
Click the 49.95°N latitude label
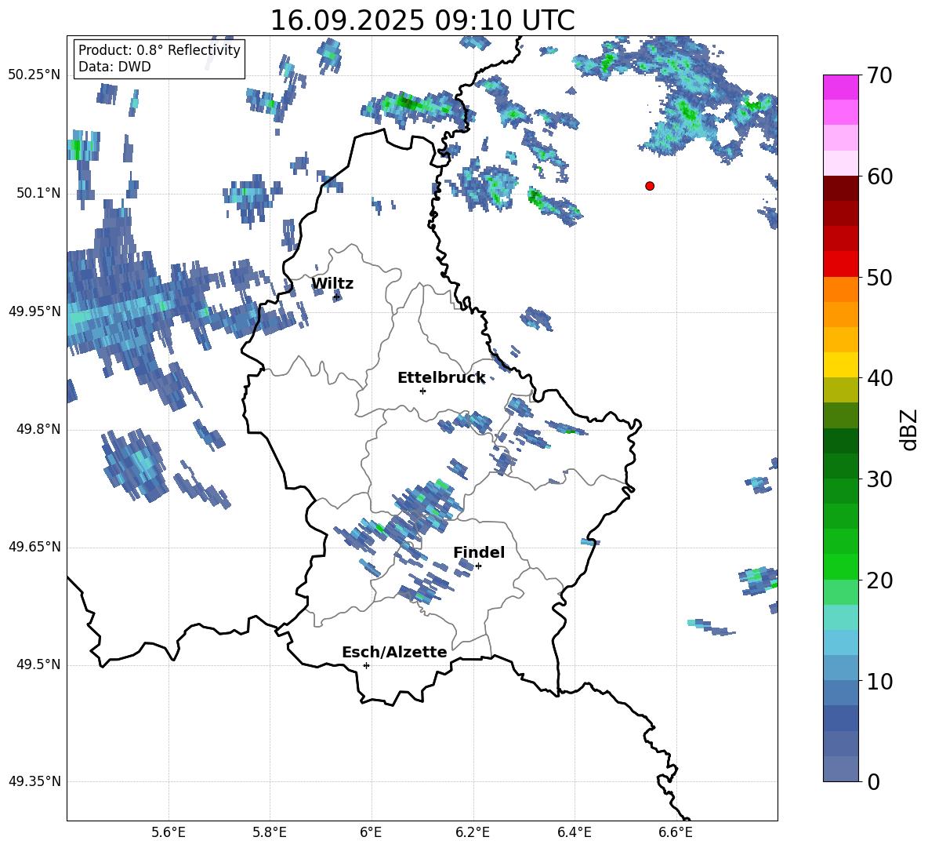click(x=34, y=311)
